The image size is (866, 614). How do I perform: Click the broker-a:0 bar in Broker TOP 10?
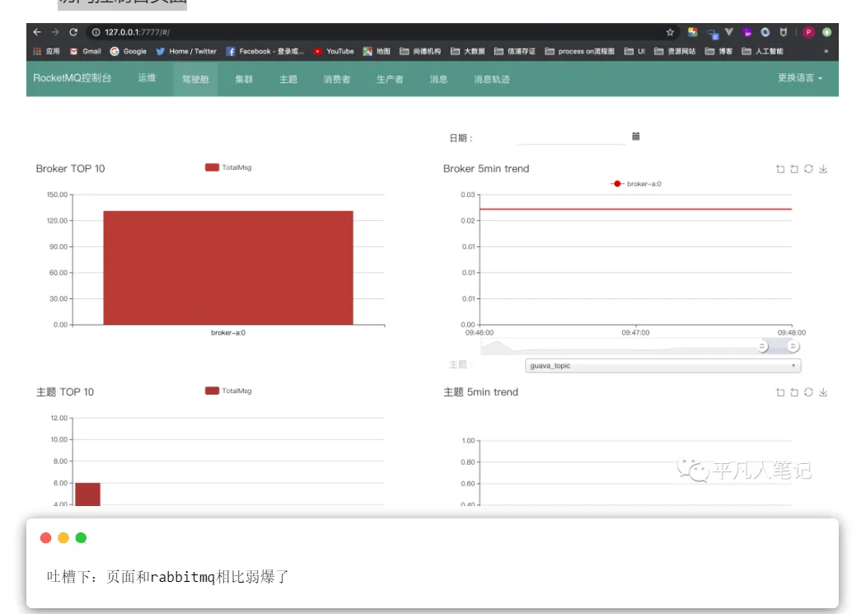228,268
